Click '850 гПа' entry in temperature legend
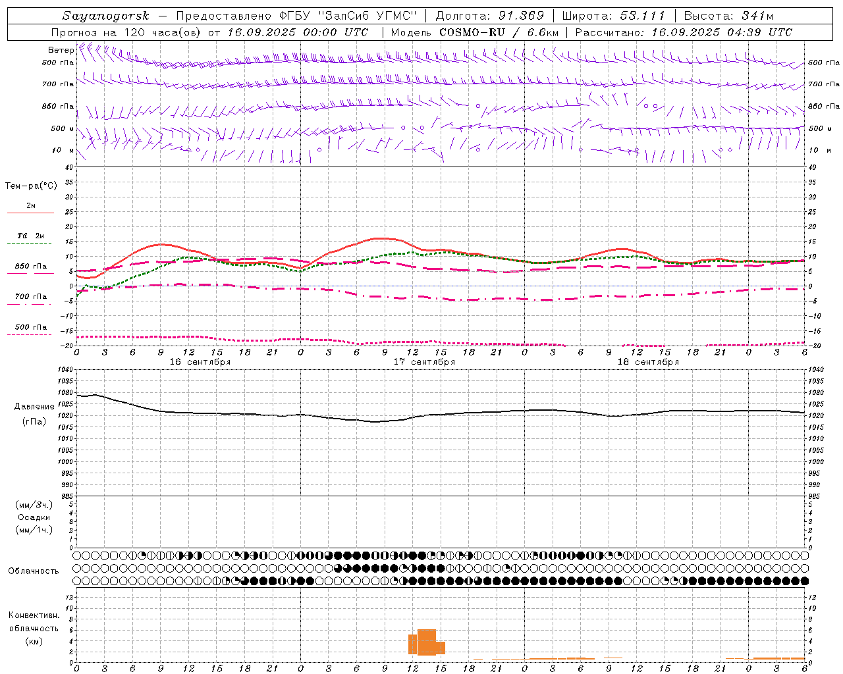Image resolution: width=843 pixels, height=674 pixels. 31,267
